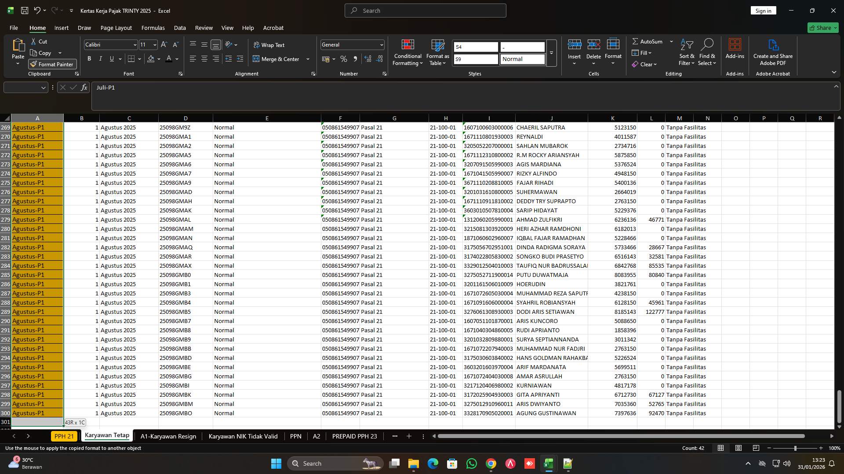Apply Percent Style formatting
Image resolution: width=844 pixels, height=474 pixels.
[x=344, y=59]
